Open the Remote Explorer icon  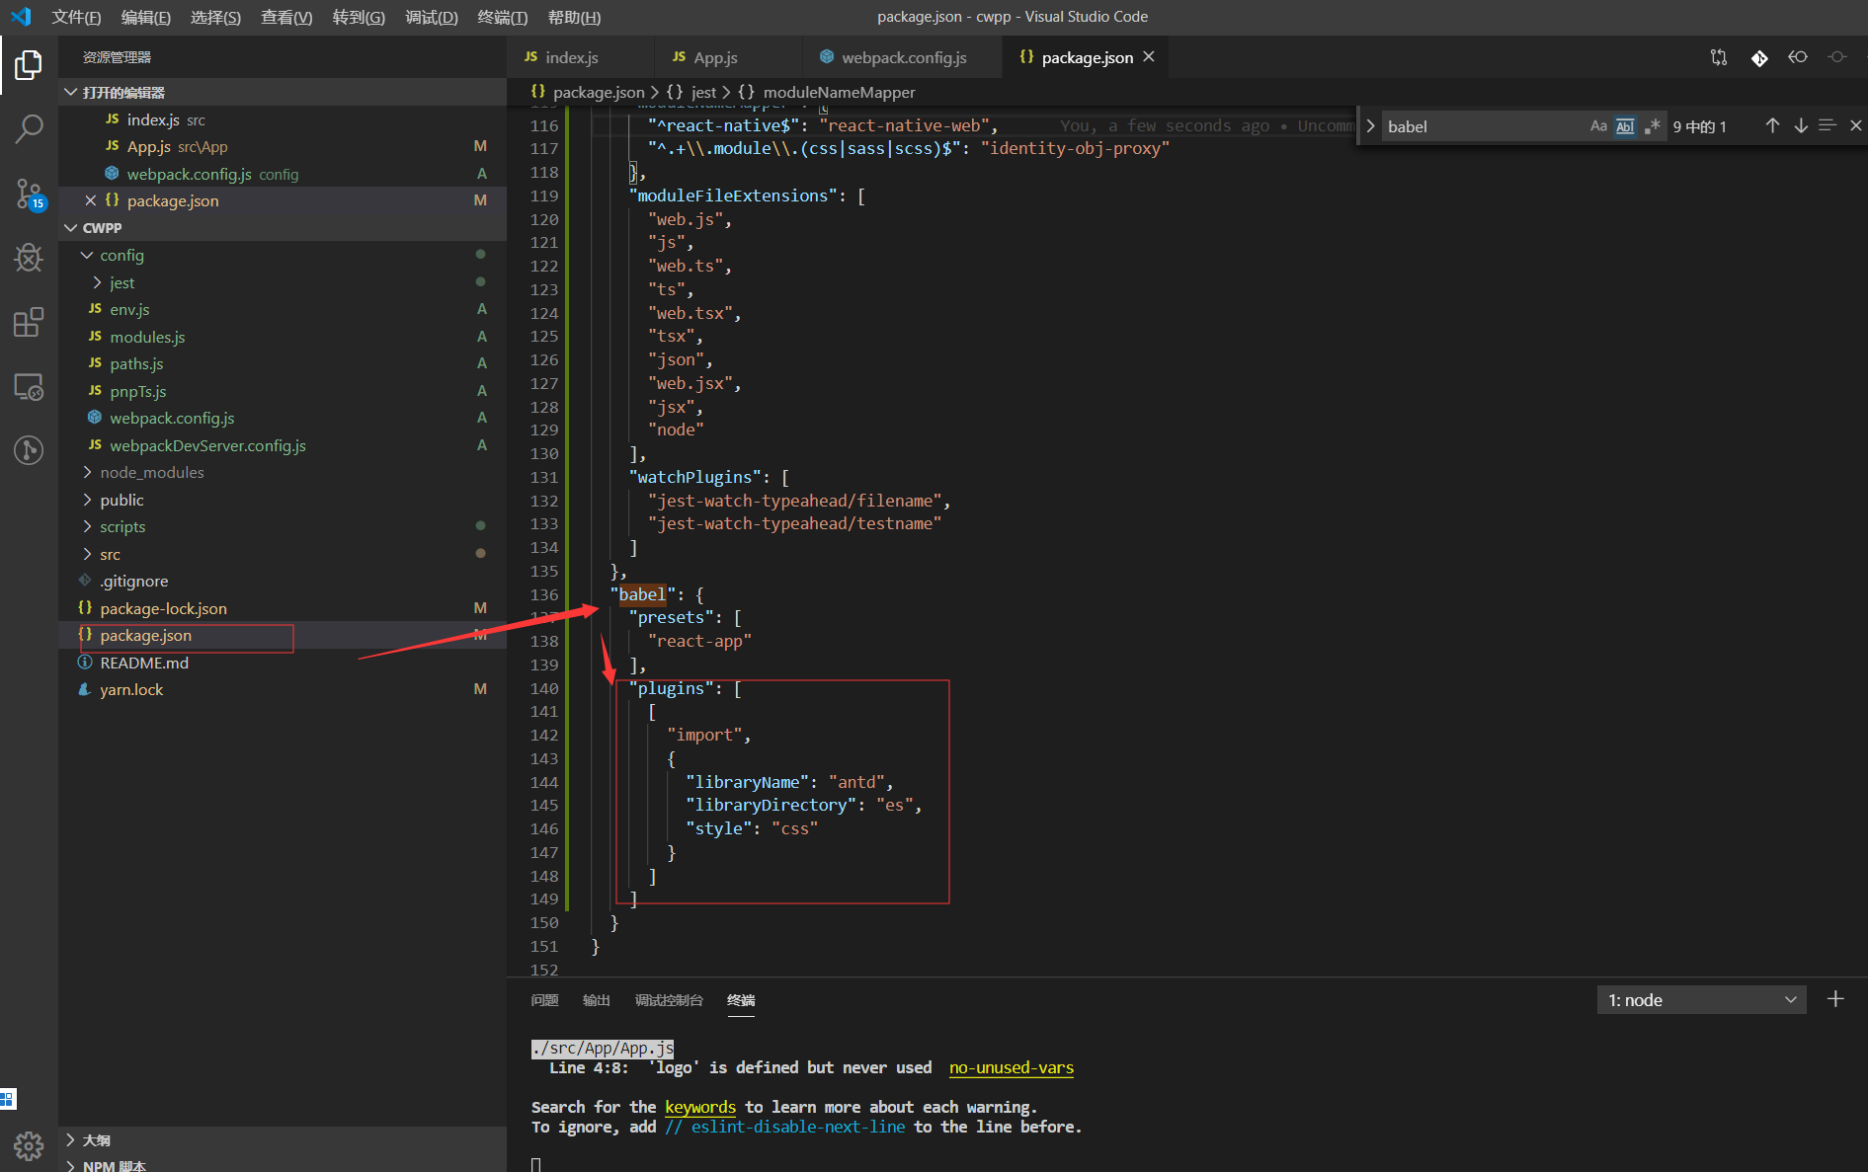point(29,387)
